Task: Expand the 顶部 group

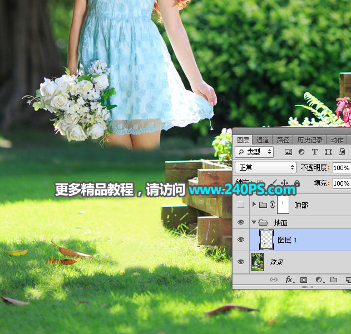Action: pos(254,205)
